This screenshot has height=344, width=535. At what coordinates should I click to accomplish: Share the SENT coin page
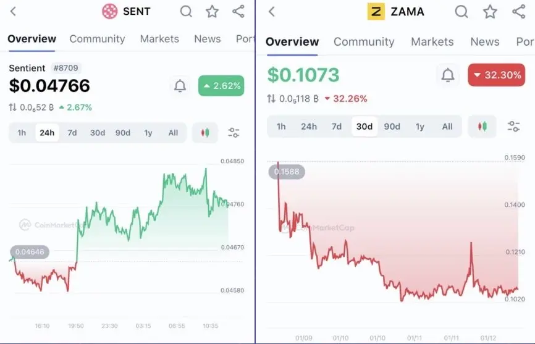238,11
